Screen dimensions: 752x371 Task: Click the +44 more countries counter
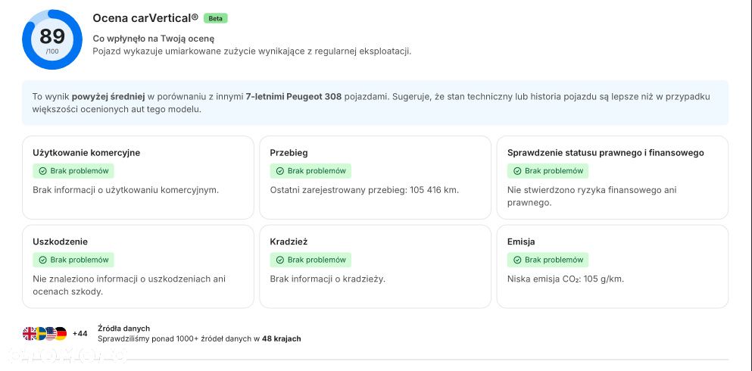pos(80,333)
